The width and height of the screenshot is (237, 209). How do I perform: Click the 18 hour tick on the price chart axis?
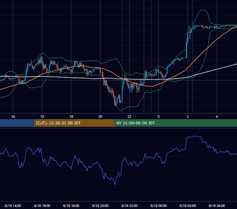click(71, 117)
